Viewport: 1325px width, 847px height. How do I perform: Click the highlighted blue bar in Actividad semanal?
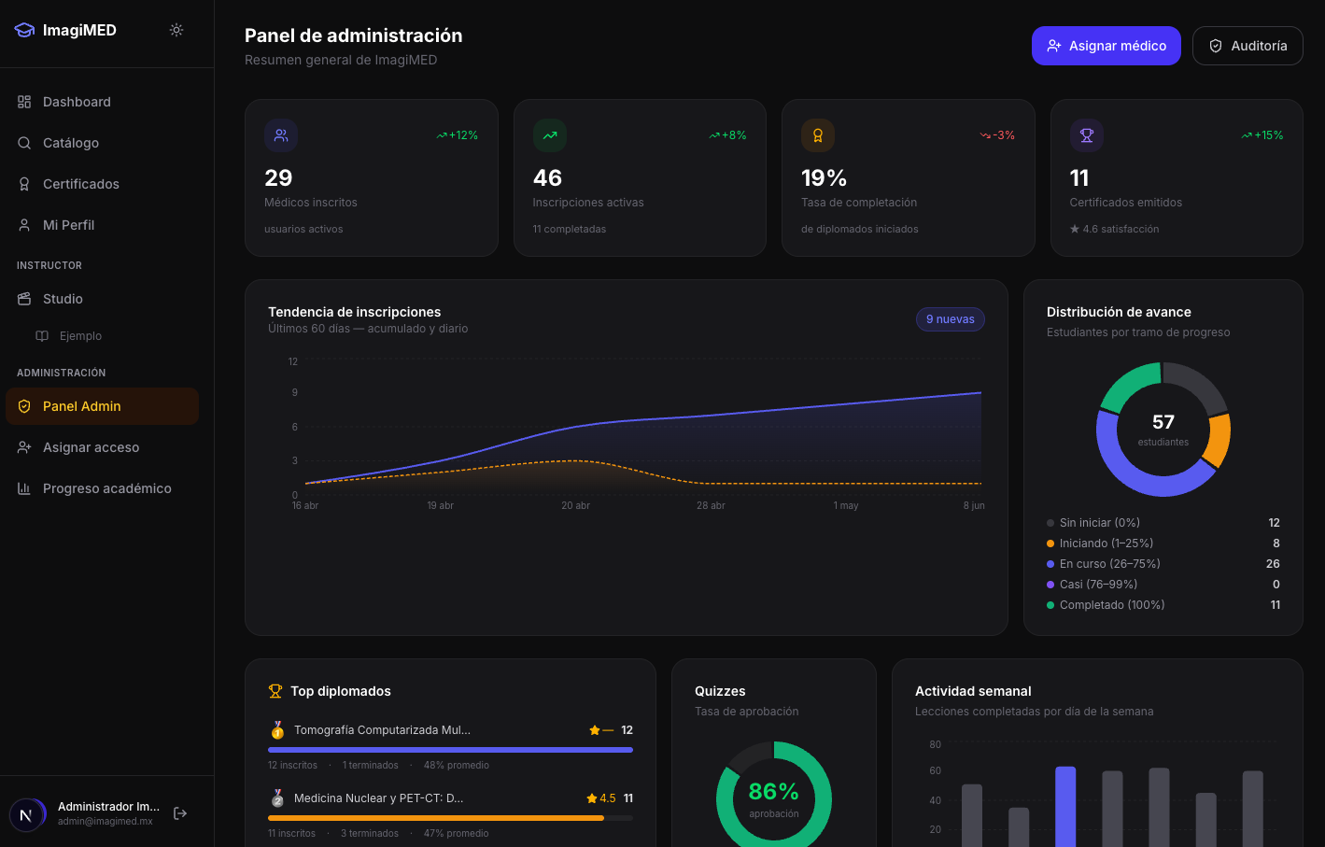pyautogui.click(x=1065, y=807)
